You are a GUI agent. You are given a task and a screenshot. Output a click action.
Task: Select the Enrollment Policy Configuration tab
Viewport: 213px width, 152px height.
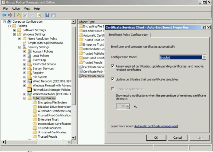pyautogui.click(x=128, y=35)
